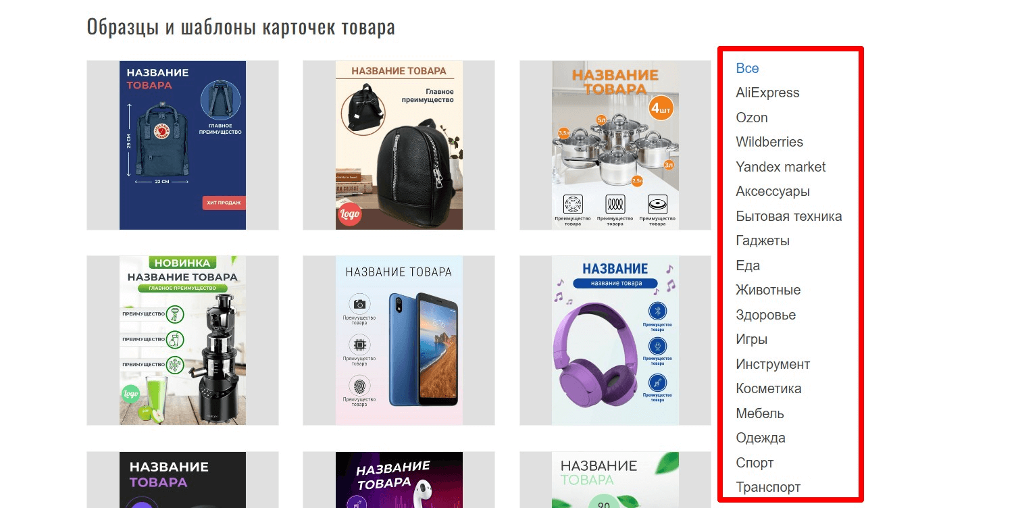Open the juicer Новинка template
The image size is (1018, 508).
182,340
